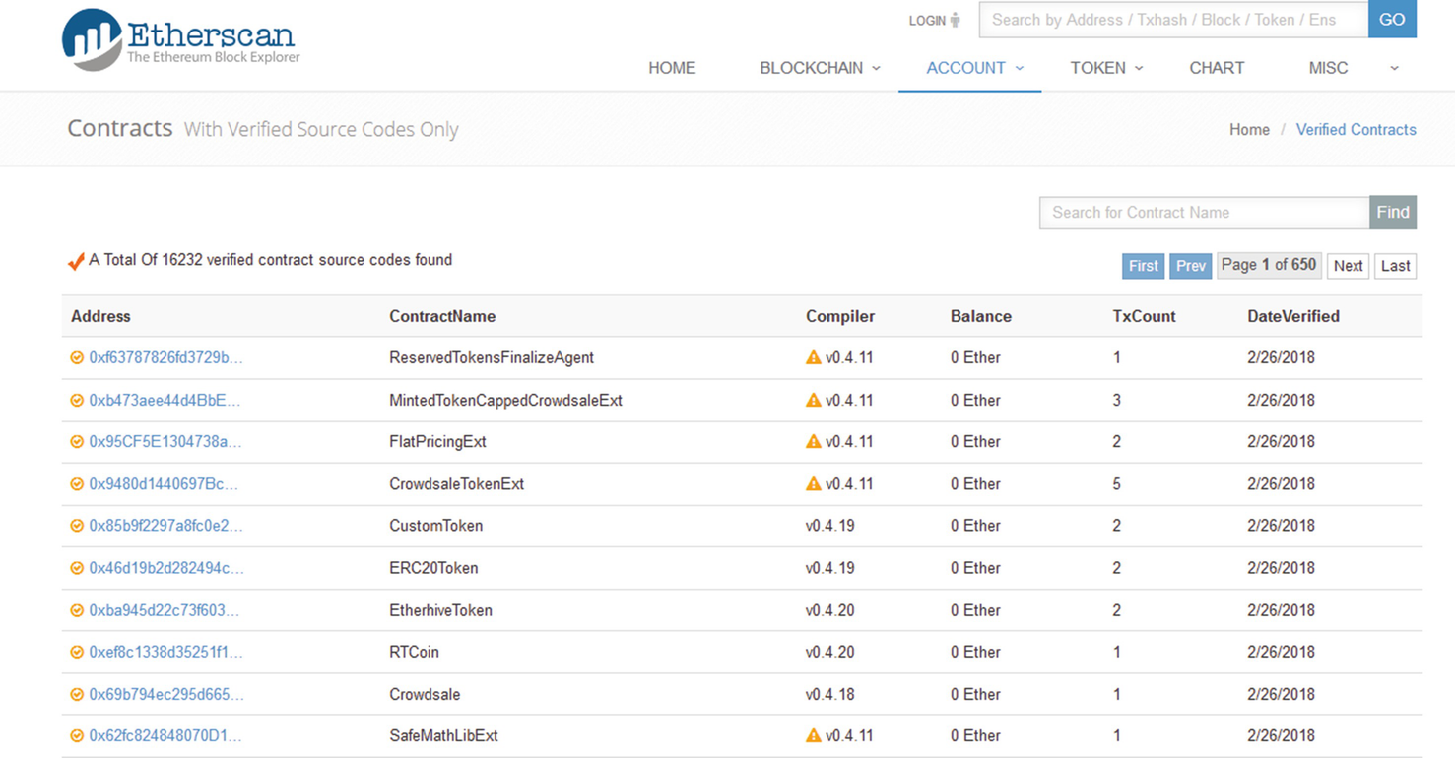Click the verified checkmark icon beside 0xef8c1338d35251f1
The image size is (1455, 758).
tap(77, 652)
